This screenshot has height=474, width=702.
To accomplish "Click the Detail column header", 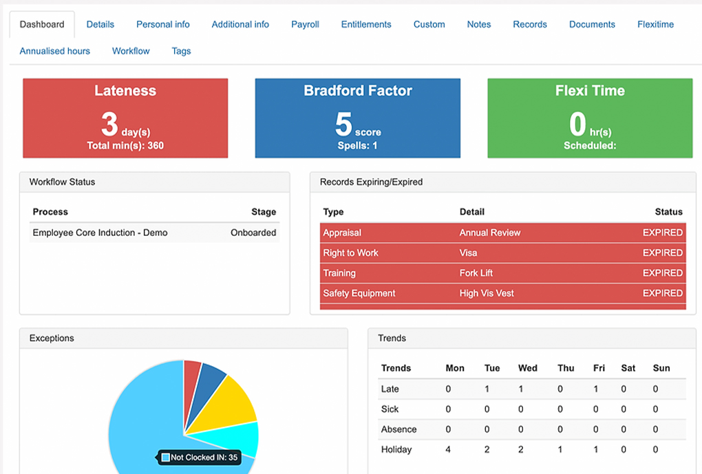I will pos(472,212).
